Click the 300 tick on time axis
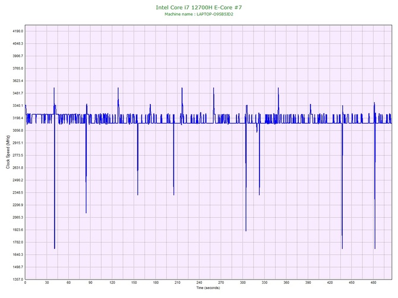Viewport: 398px width, 298px height. pyautogui.click(x=243, y=283)
